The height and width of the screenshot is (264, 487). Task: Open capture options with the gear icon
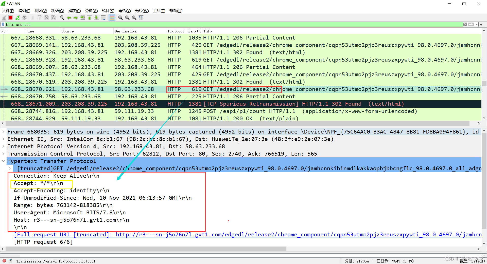tap(24, 18)
